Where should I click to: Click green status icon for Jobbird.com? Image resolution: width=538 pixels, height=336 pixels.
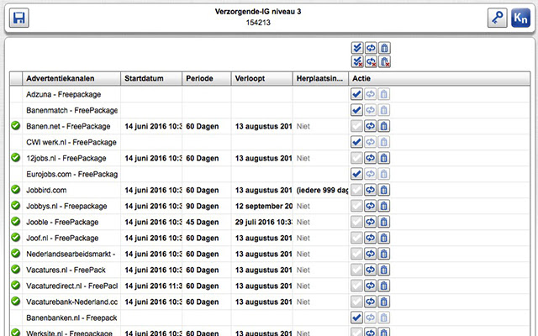15,189
